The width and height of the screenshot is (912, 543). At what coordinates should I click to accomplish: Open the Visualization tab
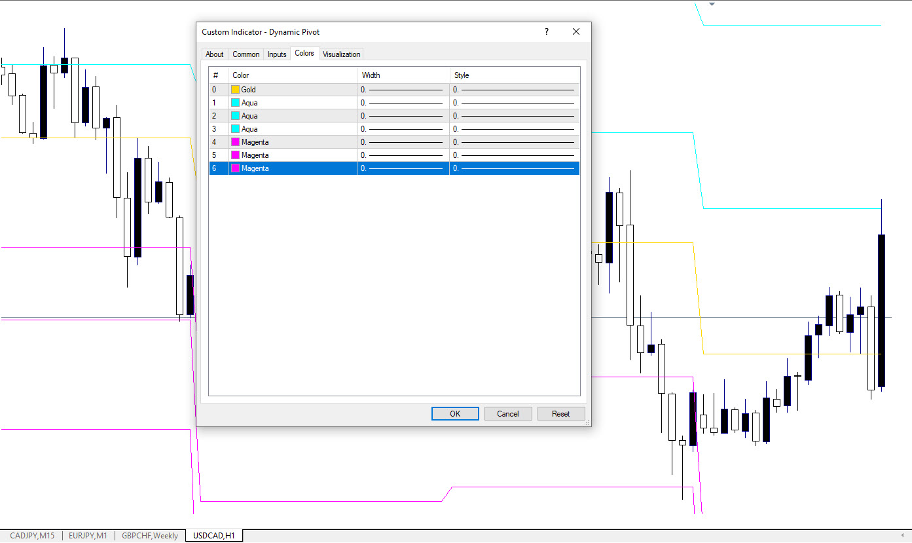[341, 54]
